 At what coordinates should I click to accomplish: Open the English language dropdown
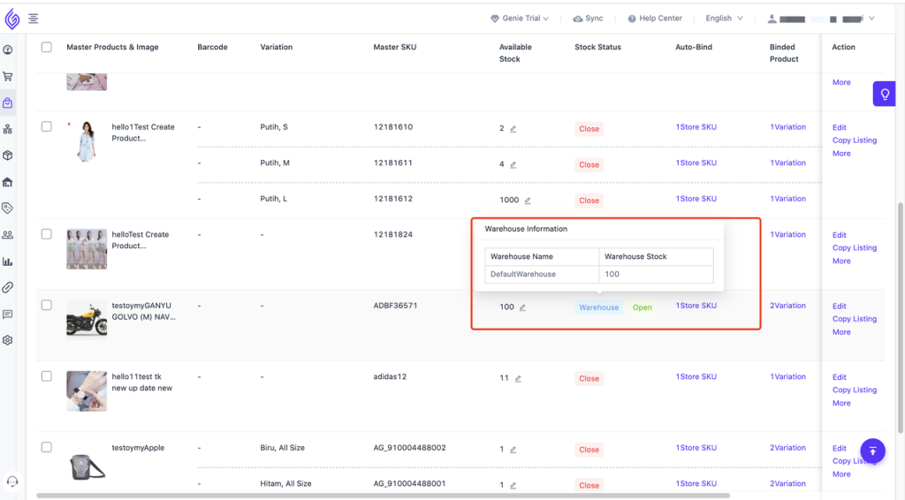click(724, 19)
